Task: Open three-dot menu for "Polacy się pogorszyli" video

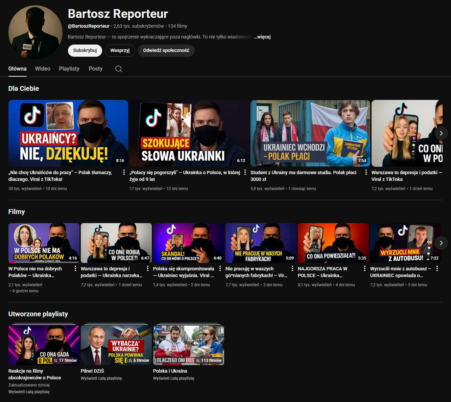Action: (x=245, y=172)
